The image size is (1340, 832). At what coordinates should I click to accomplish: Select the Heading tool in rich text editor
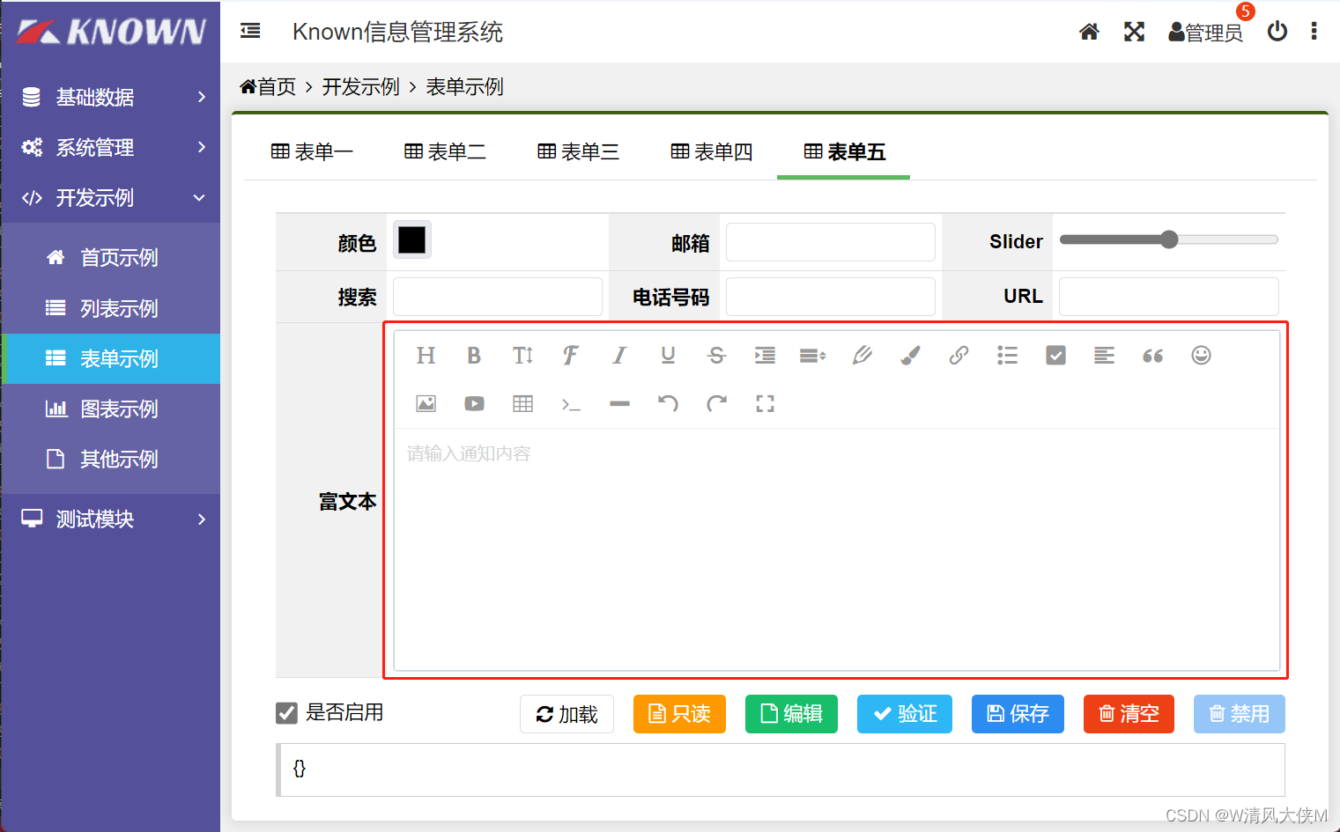pyautogui.click(x=426, y=356)
